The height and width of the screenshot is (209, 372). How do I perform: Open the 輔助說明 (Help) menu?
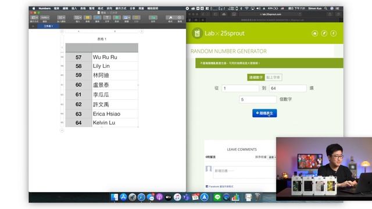[x=152, y=8]
